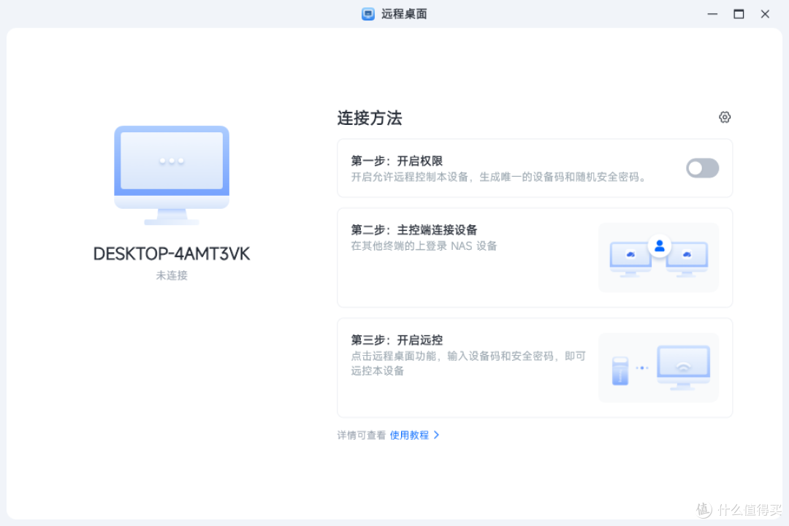This screenshot has height=526, width=789.
Task: Enable the 开启权限 remote permission switch
Action: coord(702,168)
